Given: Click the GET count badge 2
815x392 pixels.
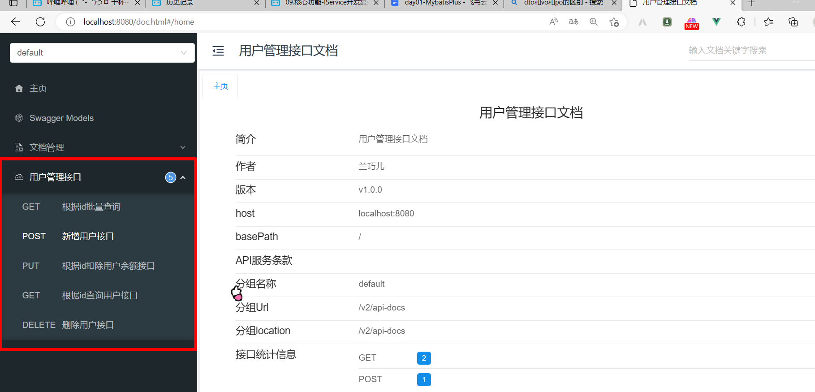Looking at the screenshot, I should 424,358.
